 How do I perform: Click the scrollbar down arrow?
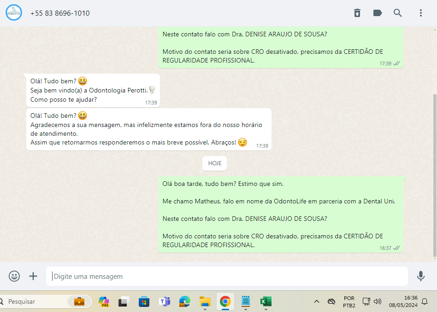[435, 259]
